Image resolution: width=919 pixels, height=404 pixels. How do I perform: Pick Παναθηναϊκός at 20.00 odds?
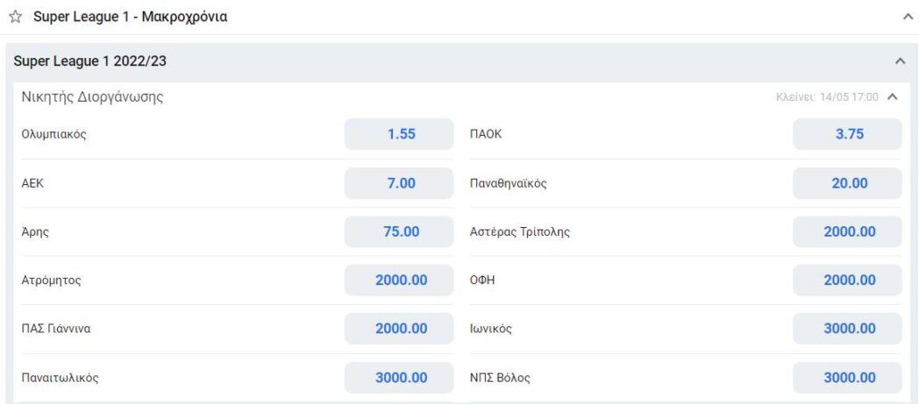coord(847,183)
